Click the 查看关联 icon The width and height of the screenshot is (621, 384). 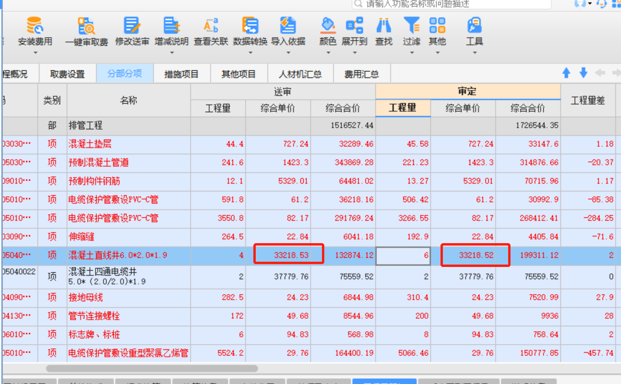tap(210, 25)
